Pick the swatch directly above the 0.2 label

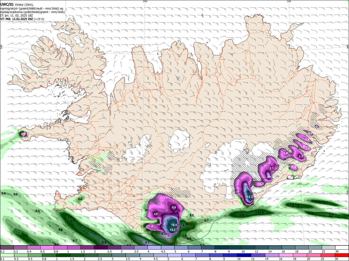coord(7,248)
